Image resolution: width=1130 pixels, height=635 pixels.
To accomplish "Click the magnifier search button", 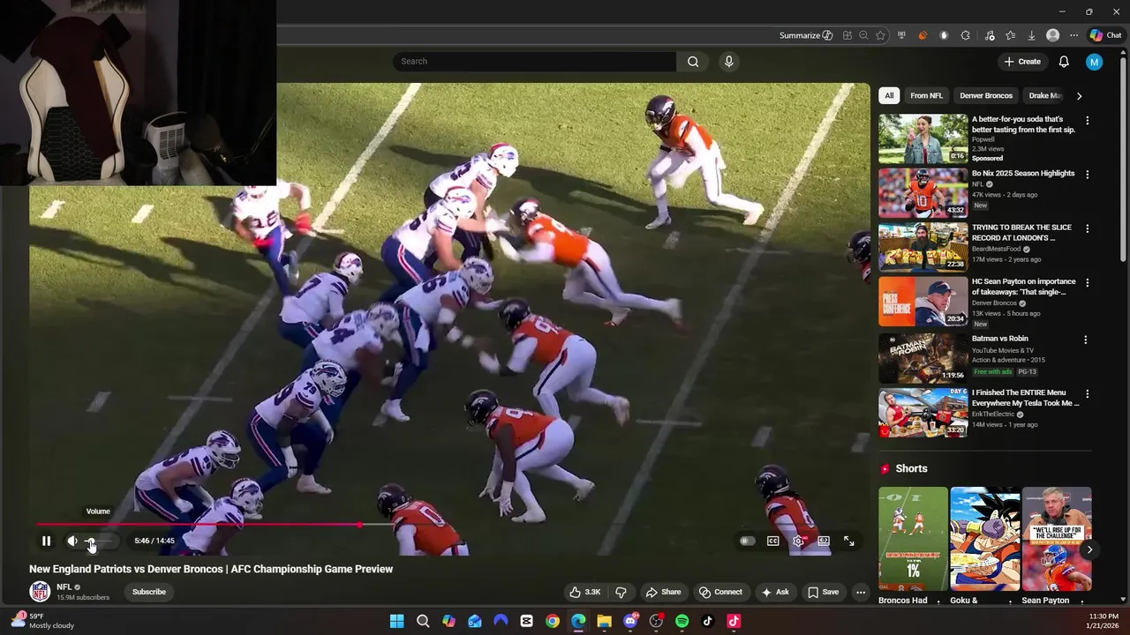I will pyautogui.click(x=693, y=61).
